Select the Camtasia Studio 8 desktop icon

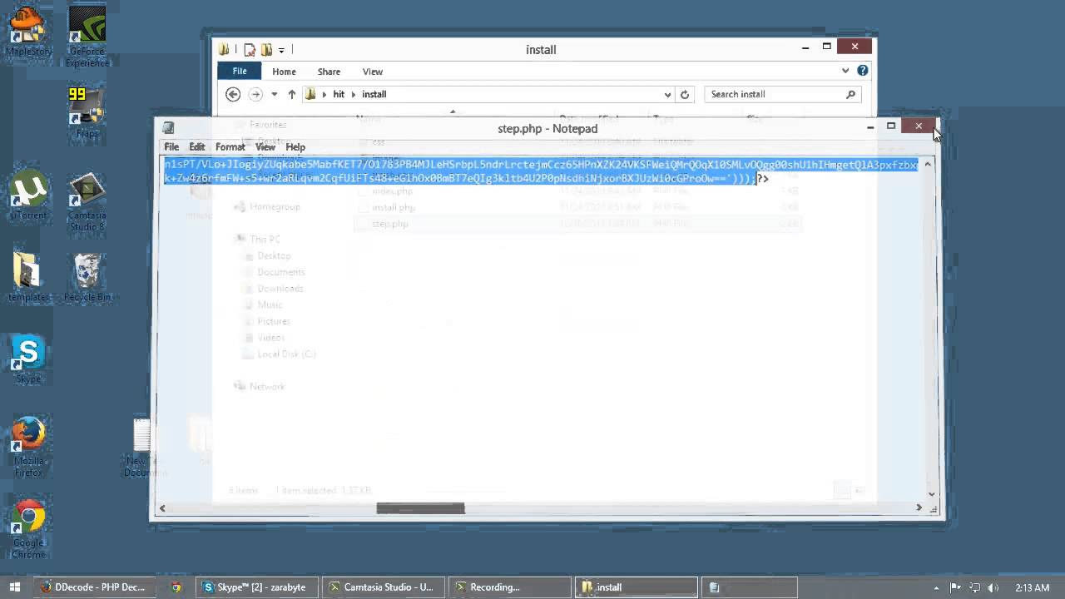[x=87, y=201]
